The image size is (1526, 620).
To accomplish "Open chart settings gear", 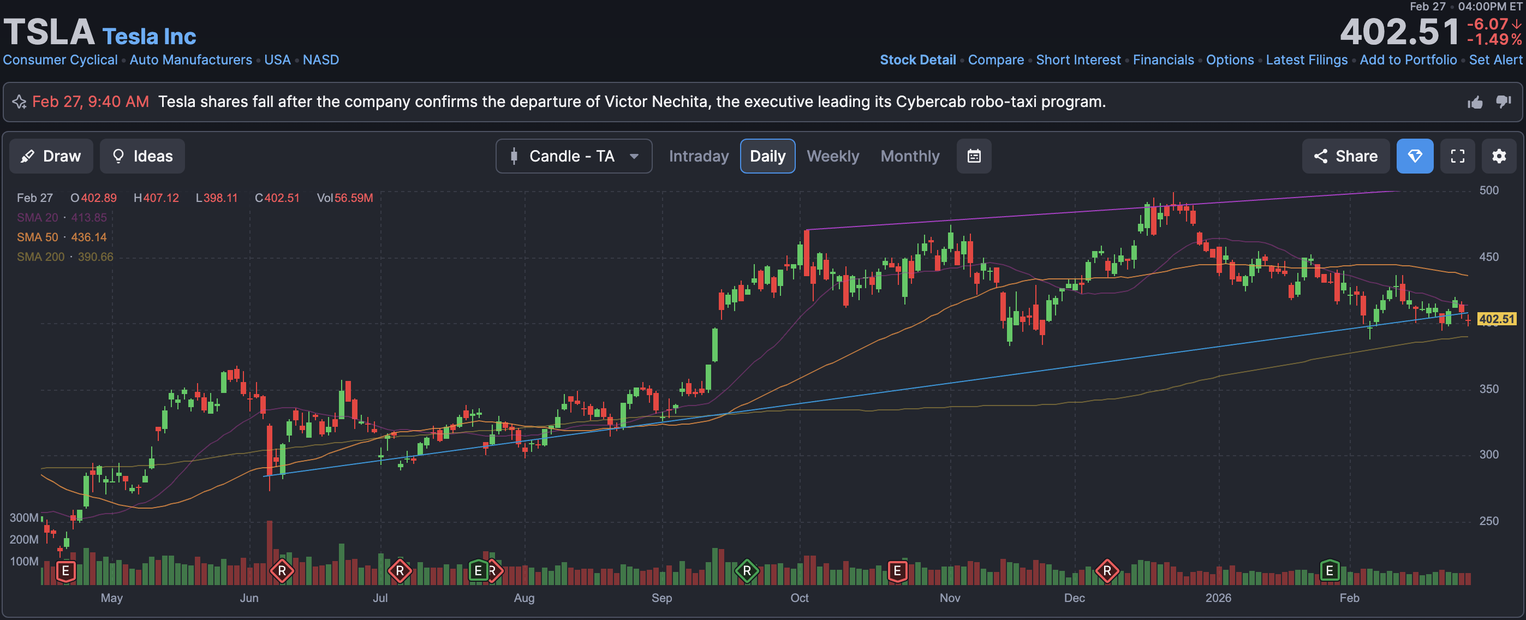I will [1499, 156].
